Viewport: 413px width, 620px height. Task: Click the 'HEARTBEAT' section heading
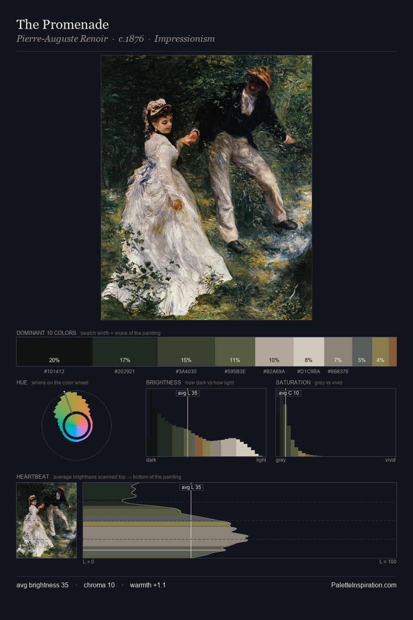pyautogui.click(x=33, y=477)
